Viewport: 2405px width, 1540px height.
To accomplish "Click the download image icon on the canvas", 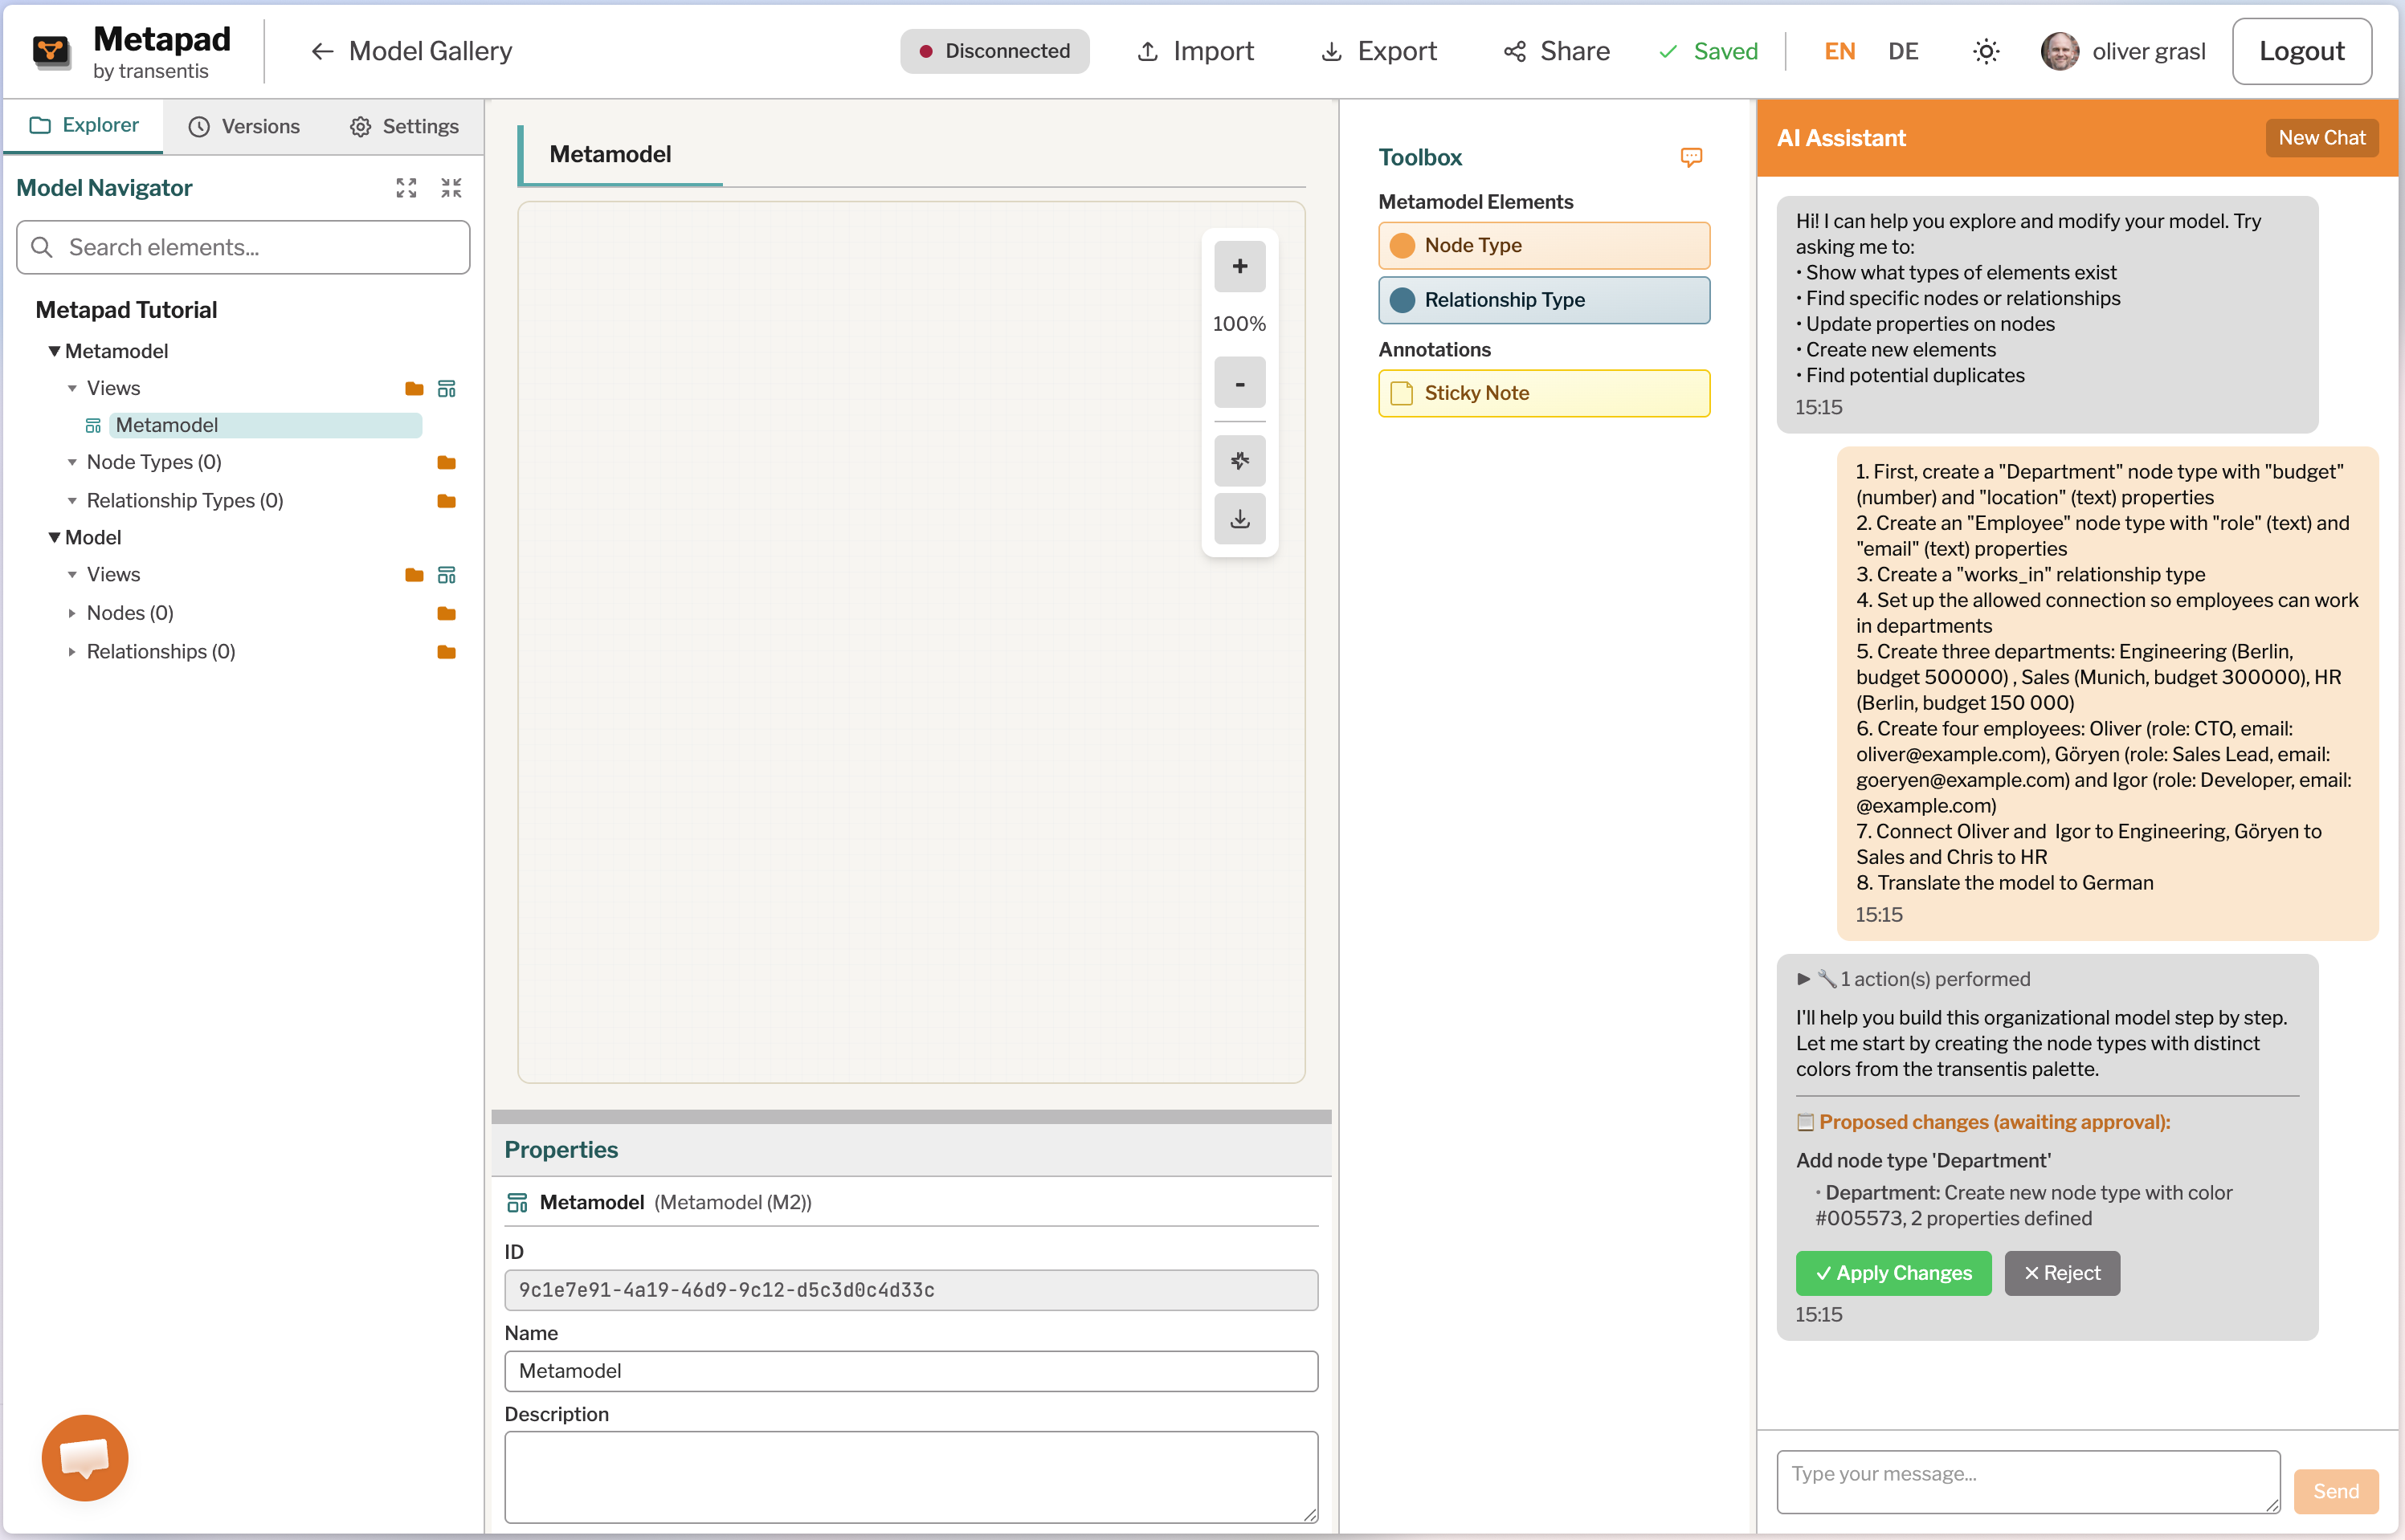I will 1239,518.
